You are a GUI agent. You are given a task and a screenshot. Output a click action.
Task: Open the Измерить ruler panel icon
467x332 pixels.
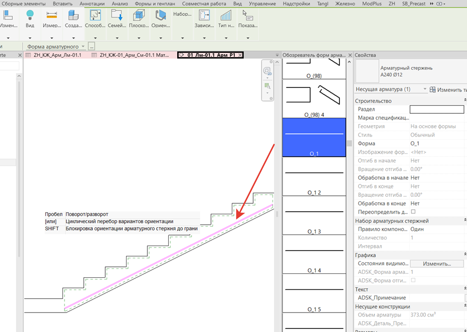[x=52, y=15]
